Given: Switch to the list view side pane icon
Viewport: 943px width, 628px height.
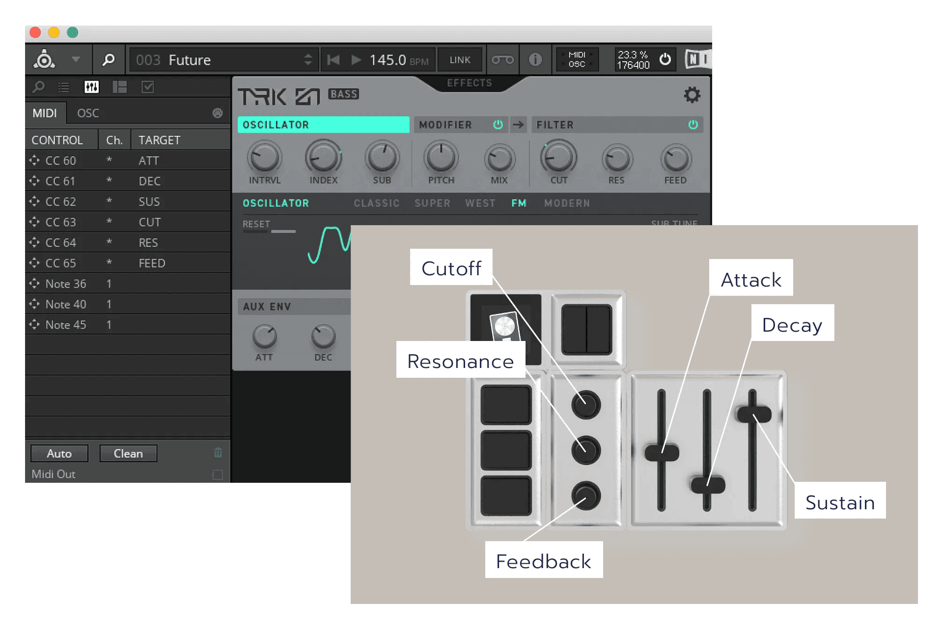Looking at the screenshot, I should [64, 87].
